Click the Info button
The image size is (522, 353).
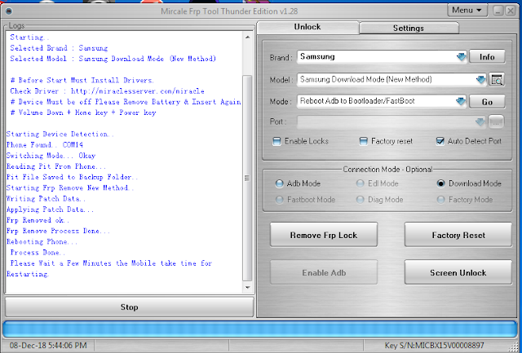tap(487, 57)
